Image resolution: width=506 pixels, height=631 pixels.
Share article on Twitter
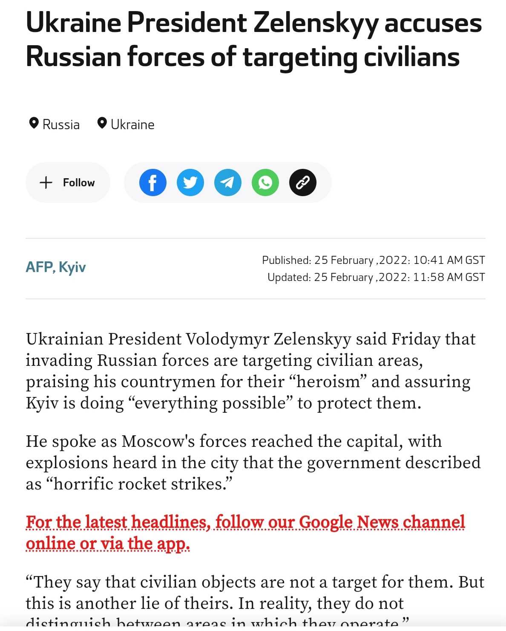(190, 182)
